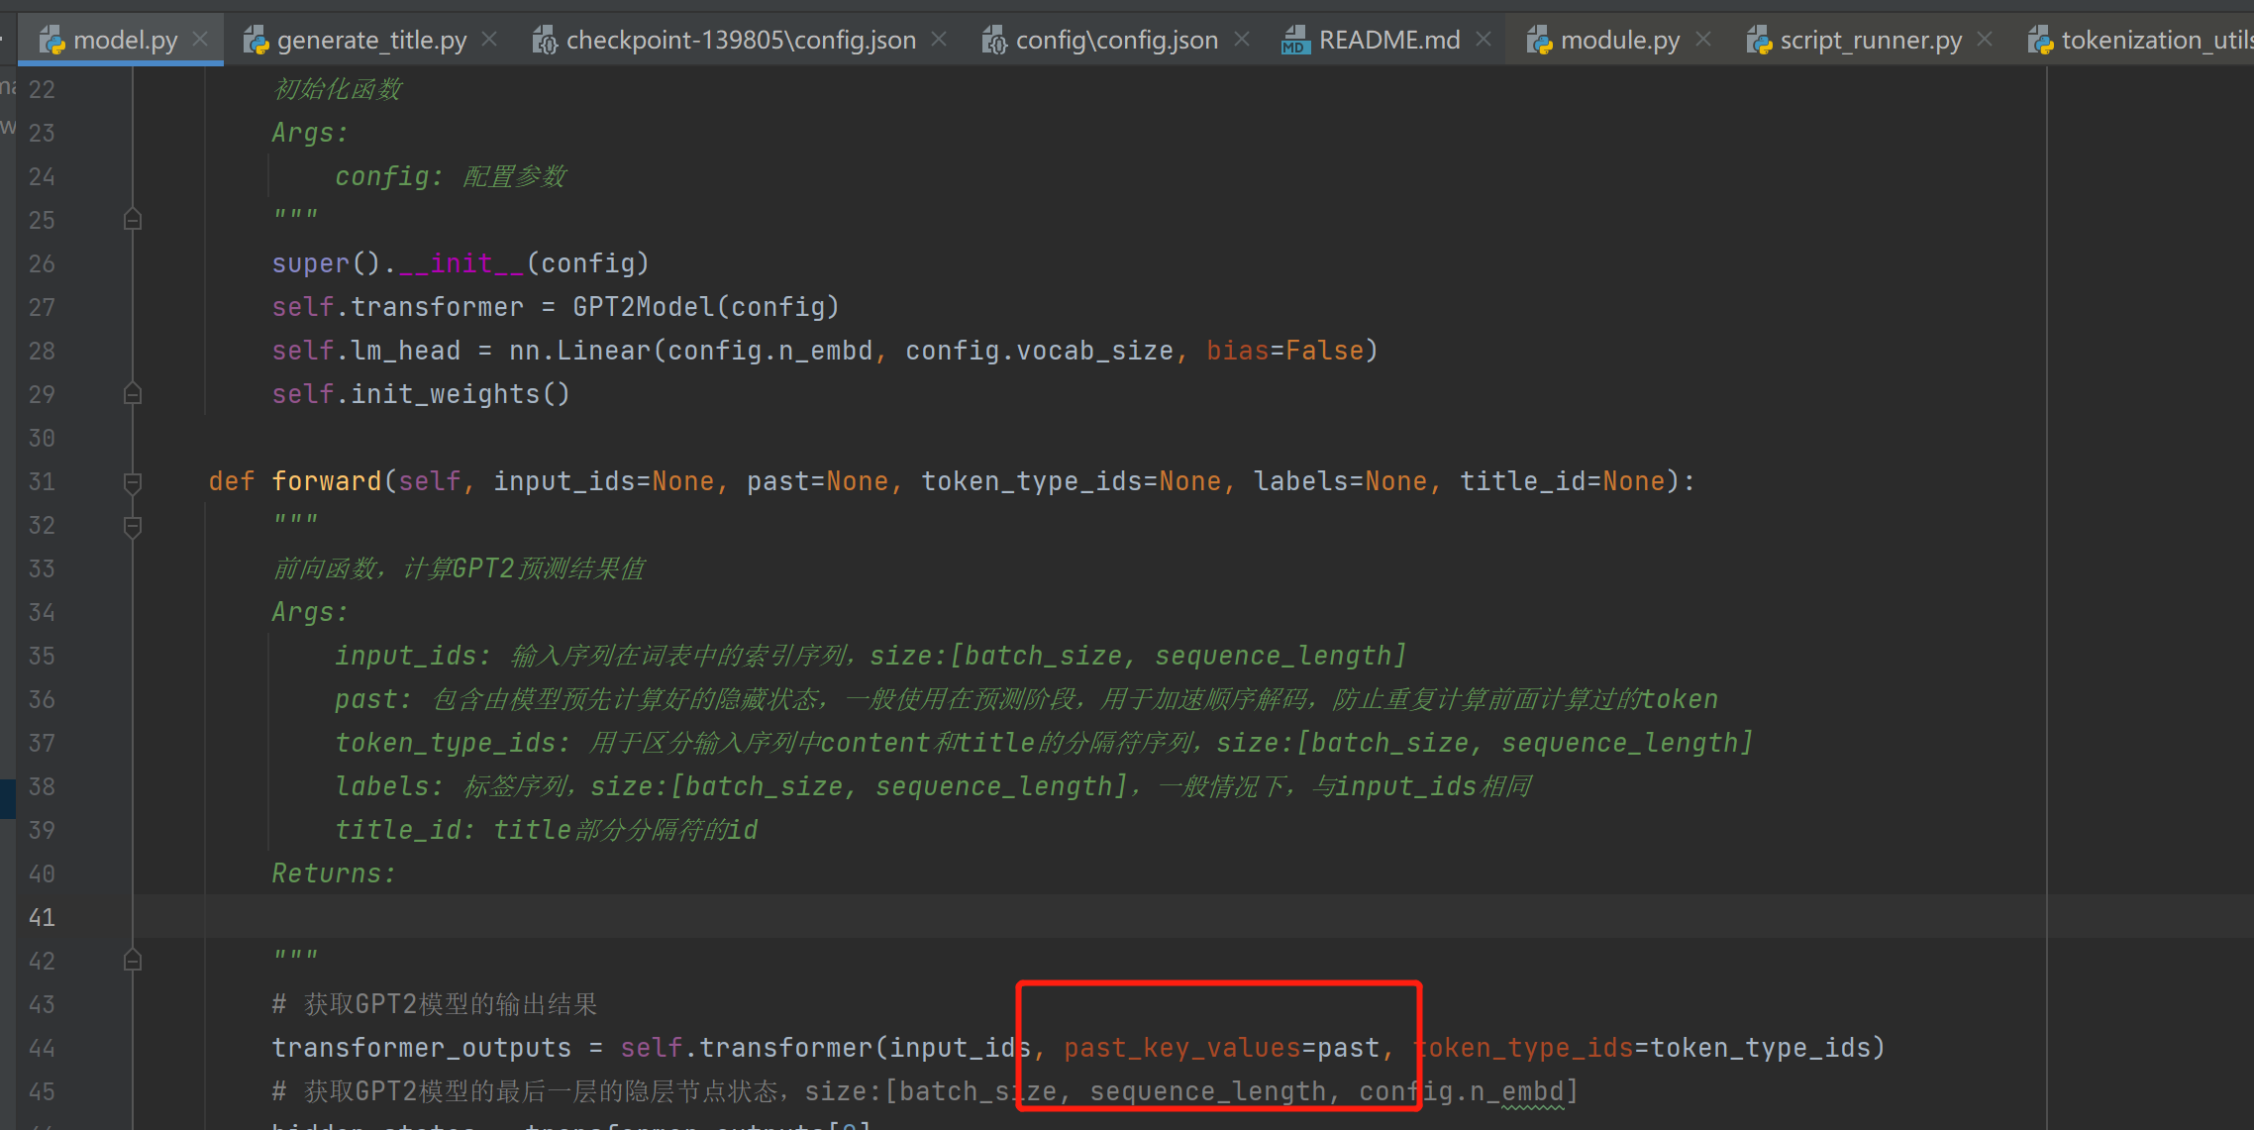The height and width of the screenshot is (1130, 2254).
Task: Click the Python icon on the model.py tab
Action: [x=51, y=39]
